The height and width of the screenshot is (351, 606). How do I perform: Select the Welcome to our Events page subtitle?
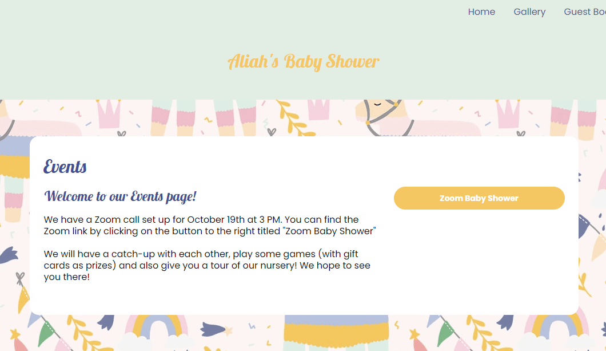(119, 196)
